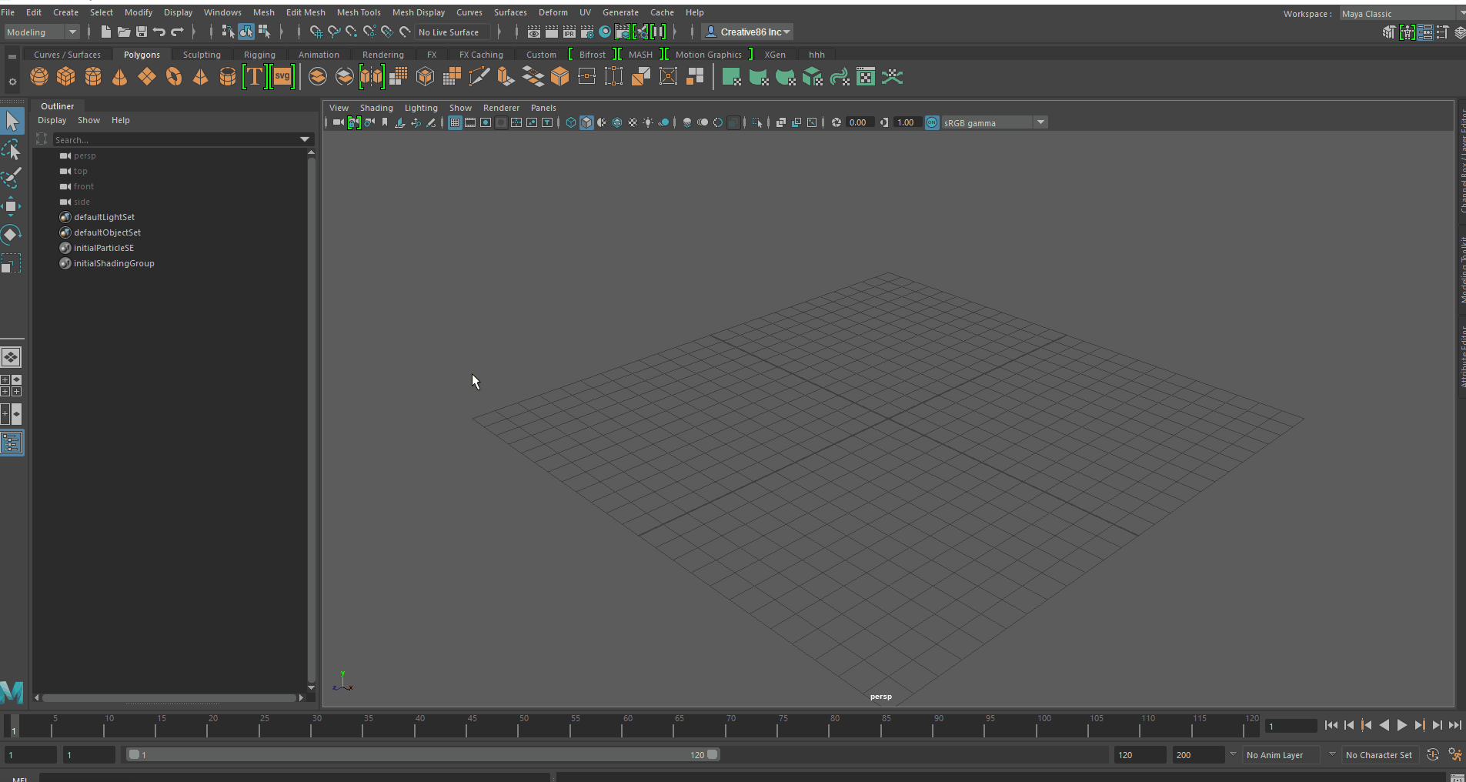
Task: Open the Modeling menu set dropdown
Action: click(x=42, y=32)
